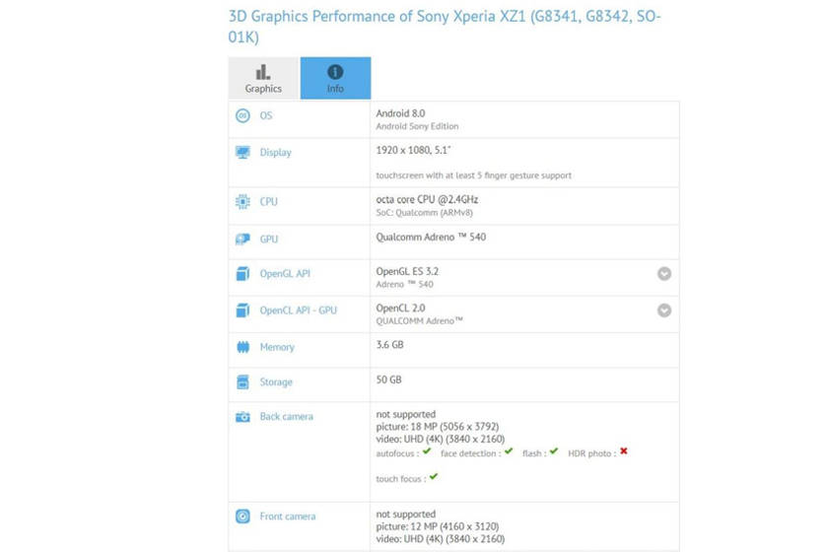Click the face detection green checkmark
Image resolution: width=828 pixels, height=552 pixels.
[x=509, y=451]
